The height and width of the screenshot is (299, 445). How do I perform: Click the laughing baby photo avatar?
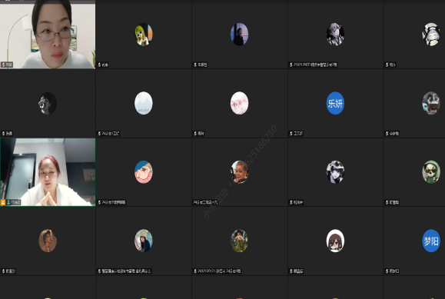(x=239, y=172)
